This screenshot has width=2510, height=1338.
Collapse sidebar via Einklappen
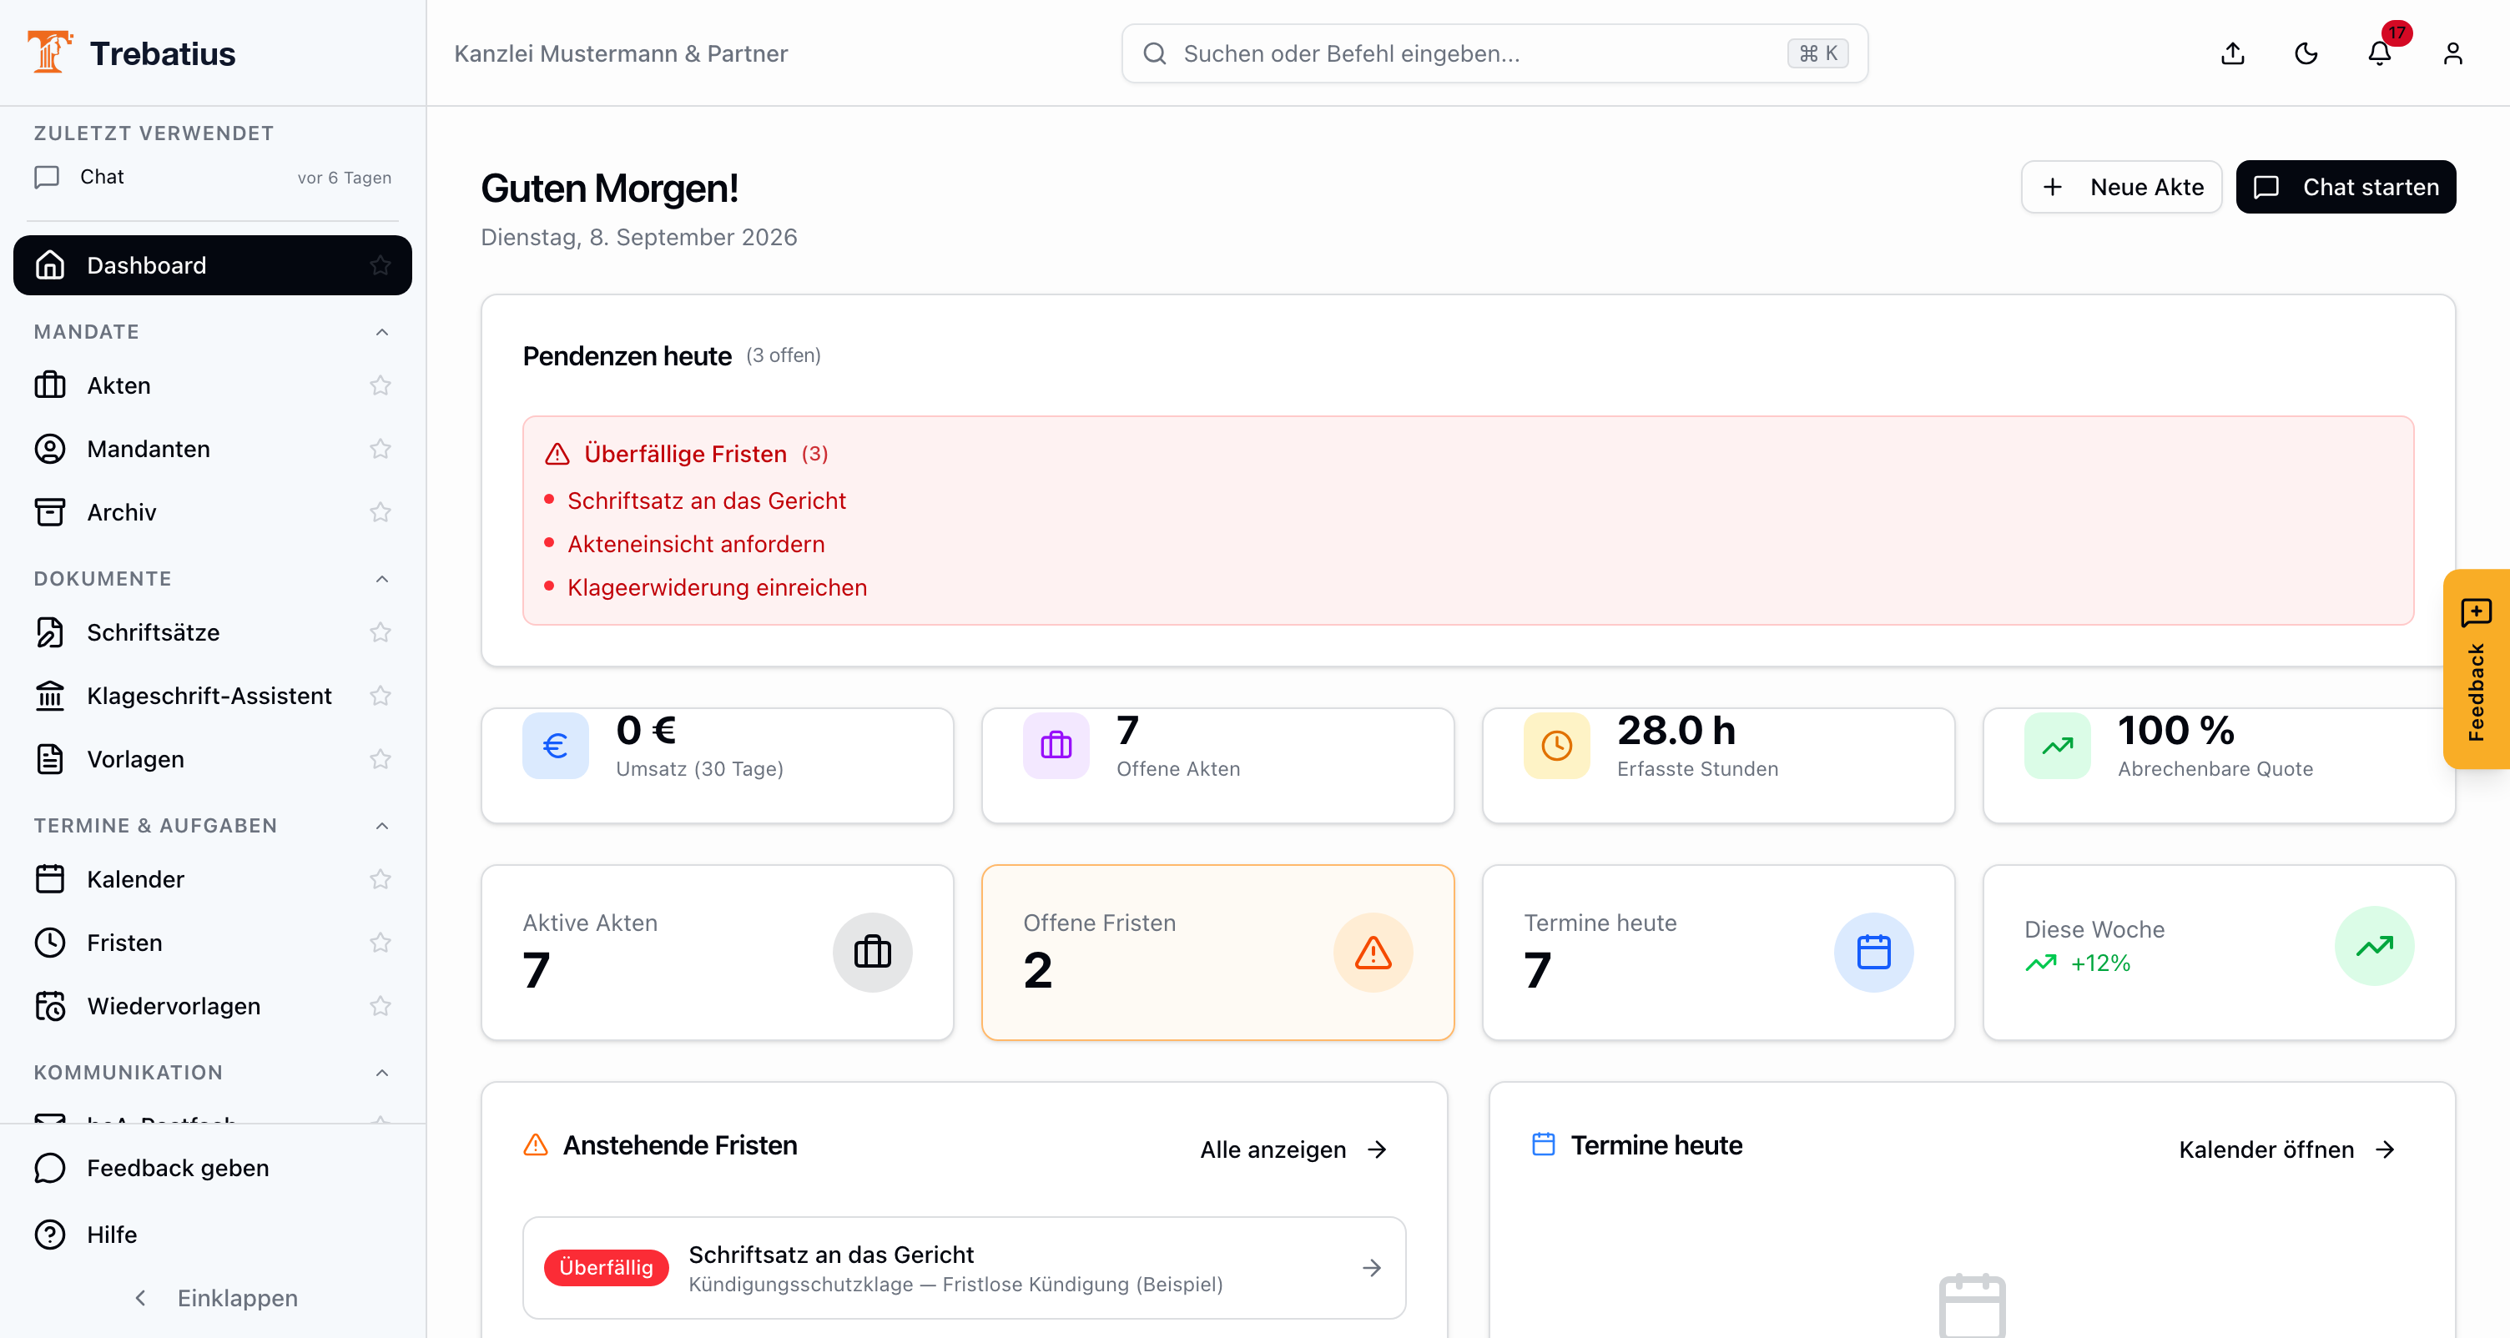pyautogui.click(x=214, y=1298)
